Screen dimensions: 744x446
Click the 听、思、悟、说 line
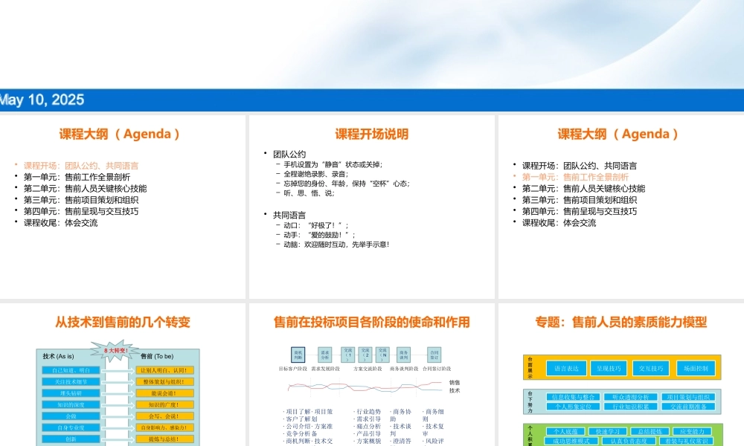coord(309,193)
